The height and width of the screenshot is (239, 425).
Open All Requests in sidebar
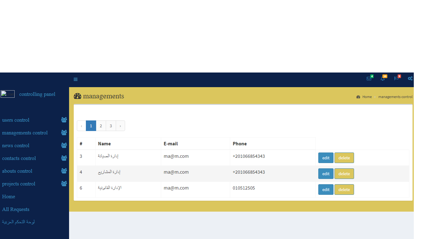16,209
